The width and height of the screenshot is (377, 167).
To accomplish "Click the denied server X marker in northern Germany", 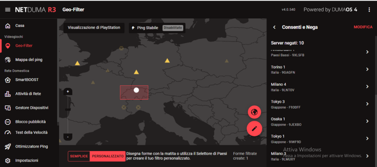I will coord(121,48).
